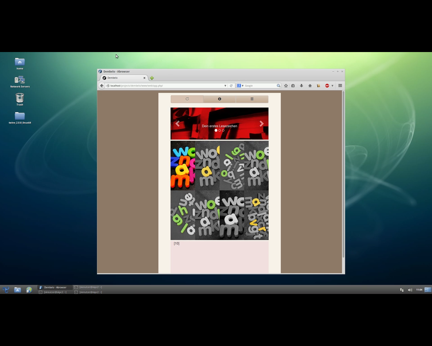Open the bookmarks list clipboard icon
The width and height of the screenshot is (432, 346).
(293, 86)
